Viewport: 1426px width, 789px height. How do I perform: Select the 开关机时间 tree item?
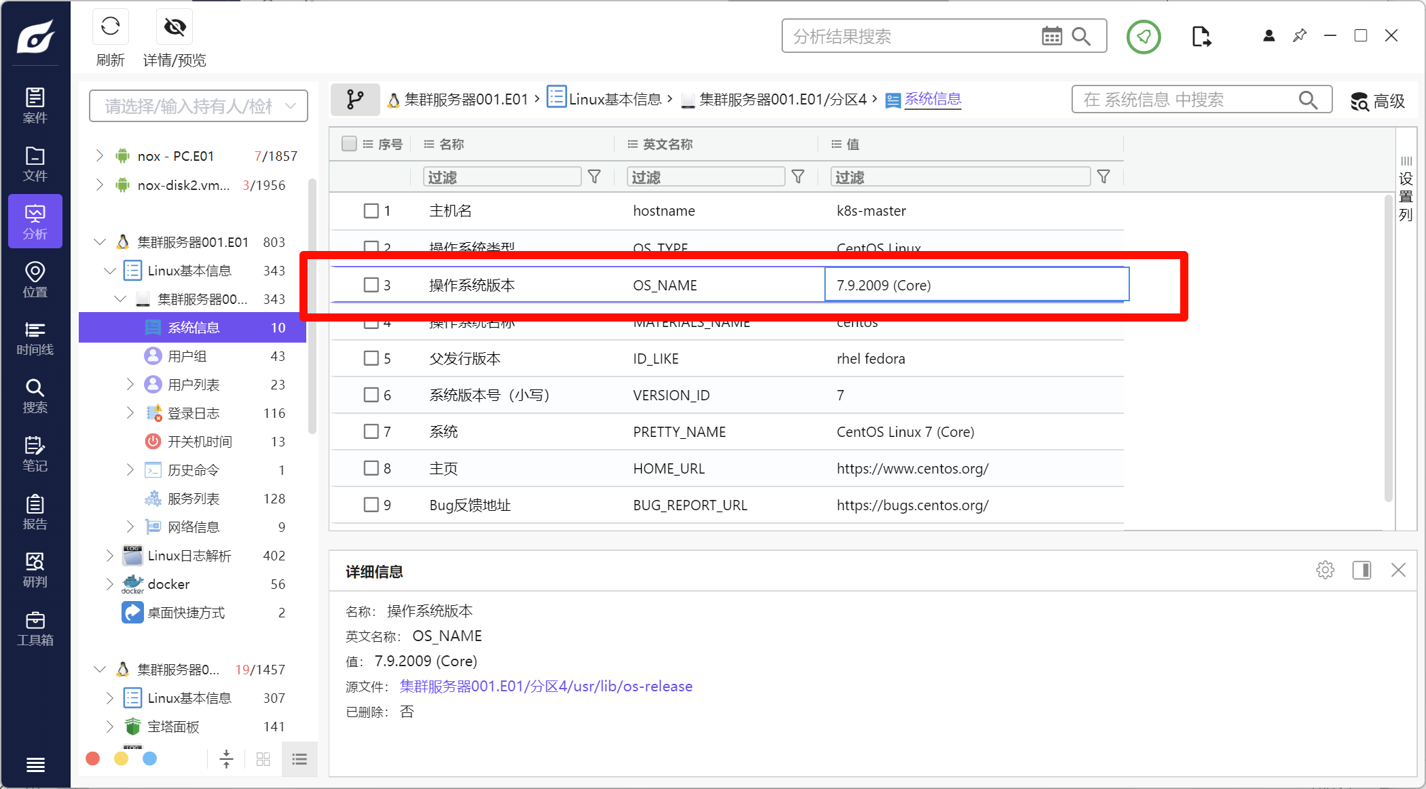tap(192, 442)
